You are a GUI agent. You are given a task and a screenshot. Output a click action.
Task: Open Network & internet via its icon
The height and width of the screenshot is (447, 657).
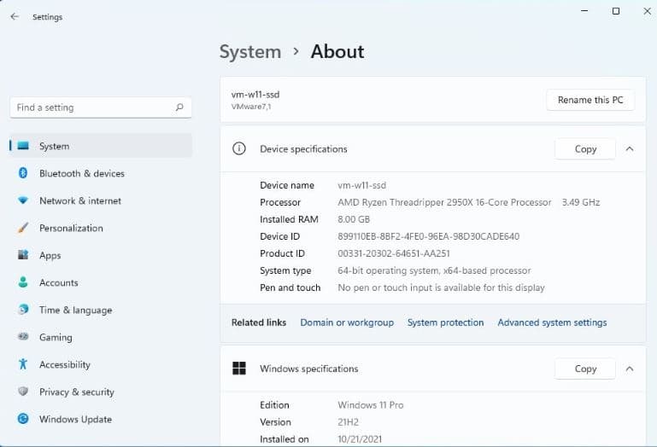23,200
